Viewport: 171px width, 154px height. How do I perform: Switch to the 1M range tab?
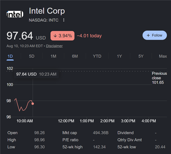tap(53, 56)
